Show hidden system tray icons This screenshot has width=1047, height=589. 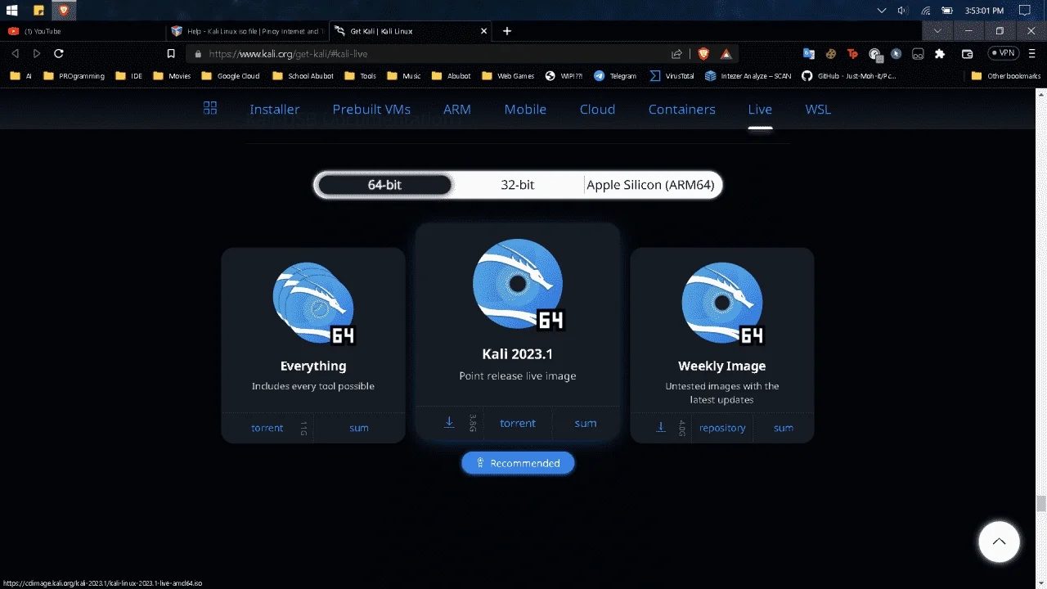click(x=881, y=11)
